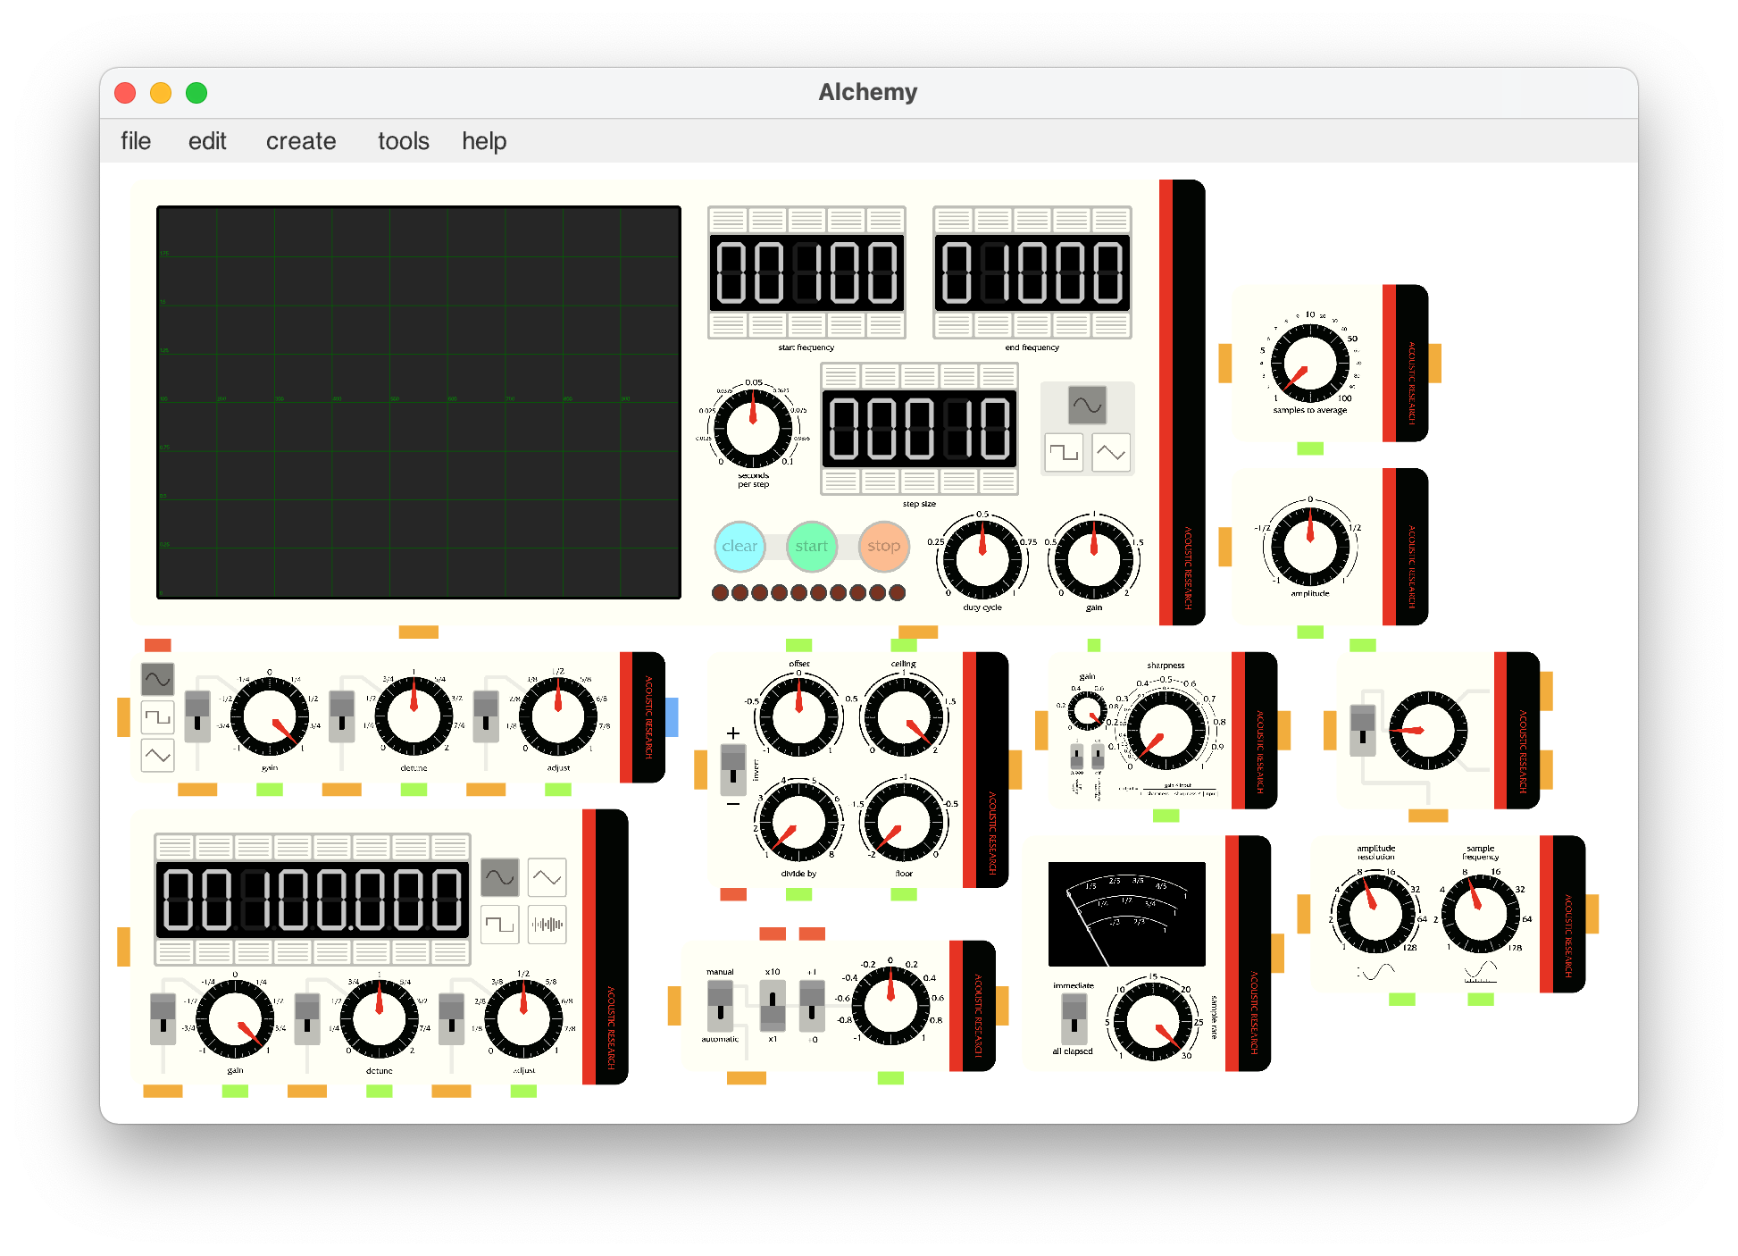Open the file menu
The width and height of the screenshot is (1738, 1256).
point(136,141)
